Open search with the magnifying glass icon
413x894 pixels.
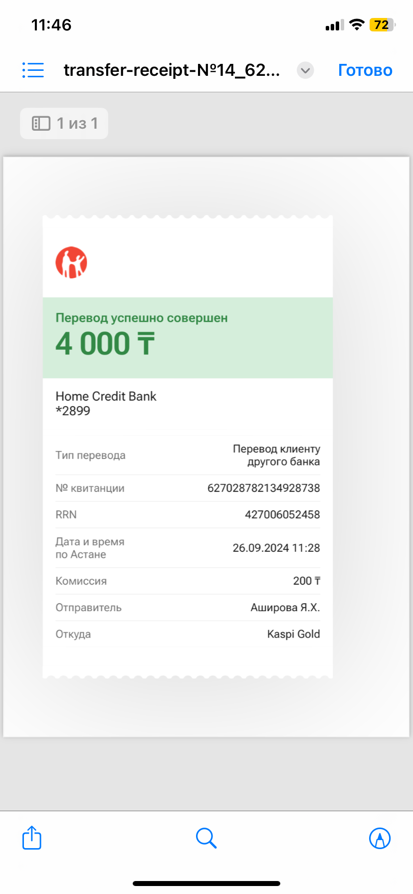(206, 838)
